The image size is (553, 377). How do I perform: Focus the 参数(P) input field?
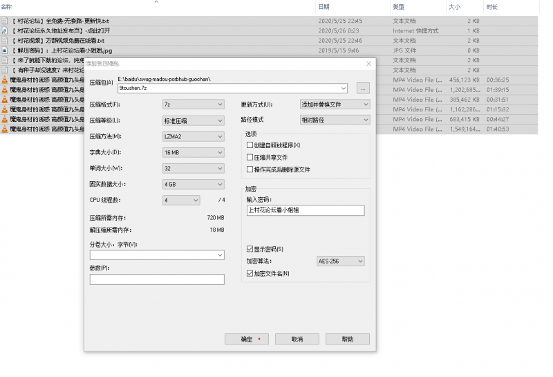coord(157,279)
